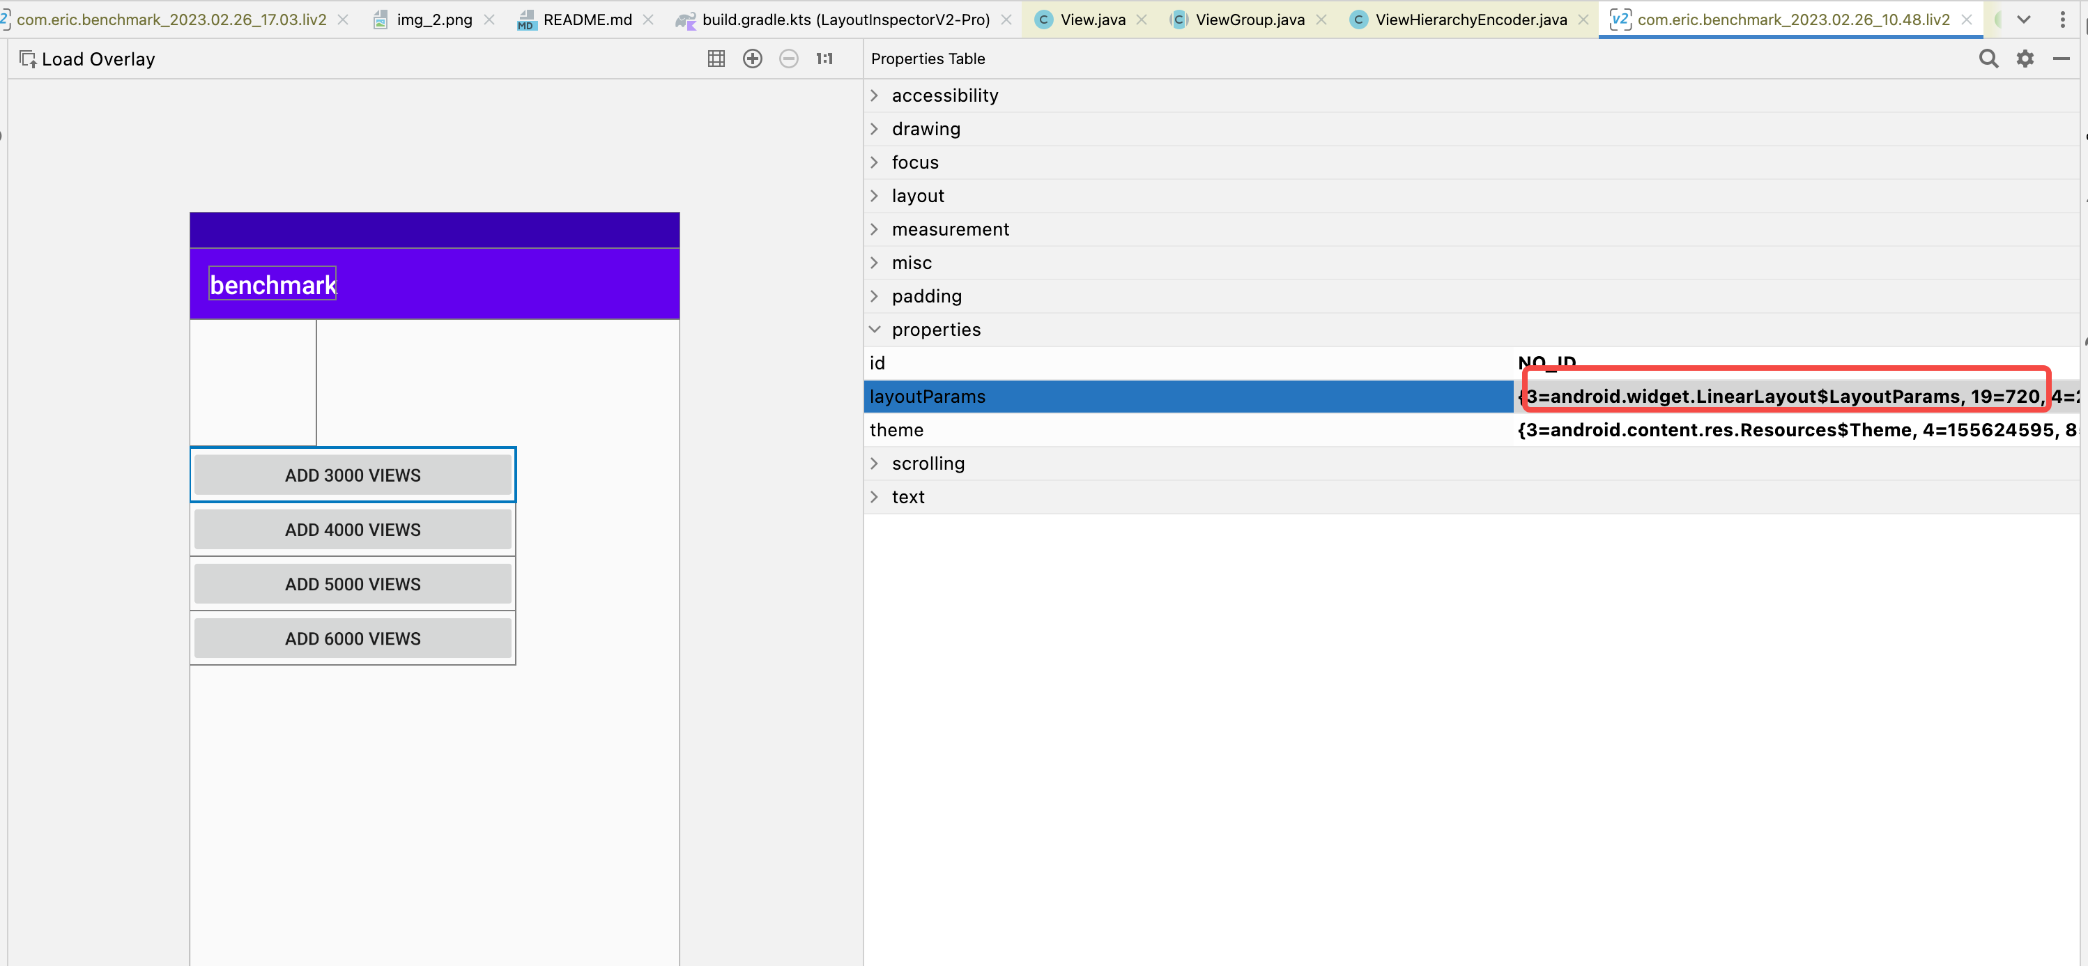
Task: Open the editor tab overflow menu
Action: tap(2064, 19)
